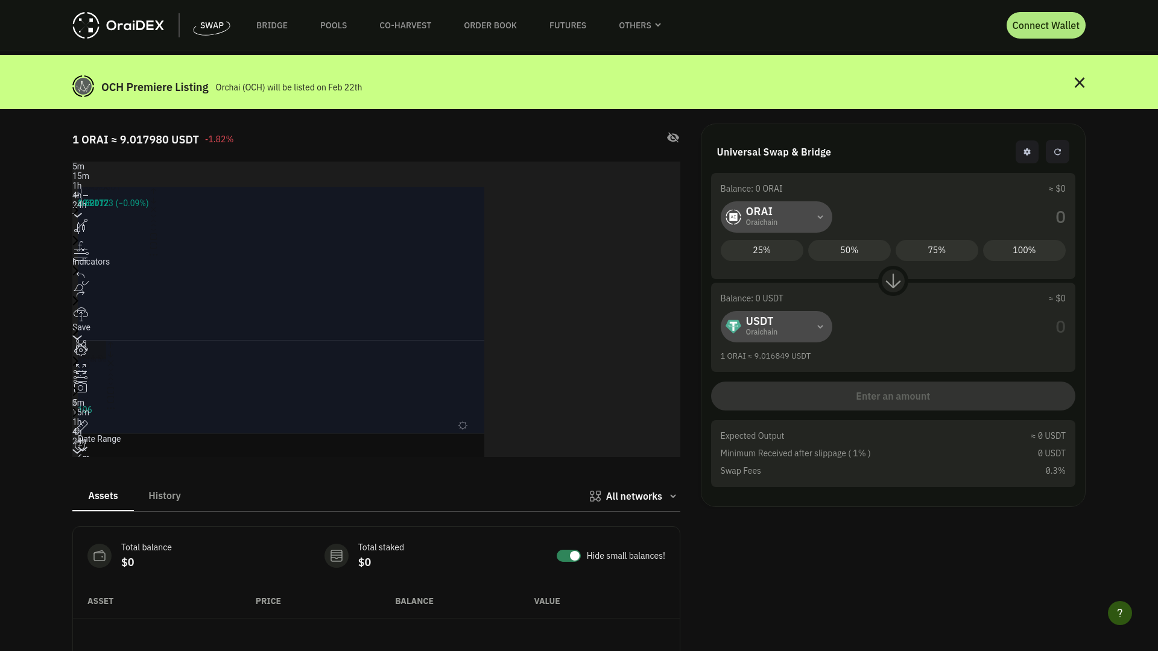
Task: Toggle chart visibility with crossed-eye icon
Action: 673,138
